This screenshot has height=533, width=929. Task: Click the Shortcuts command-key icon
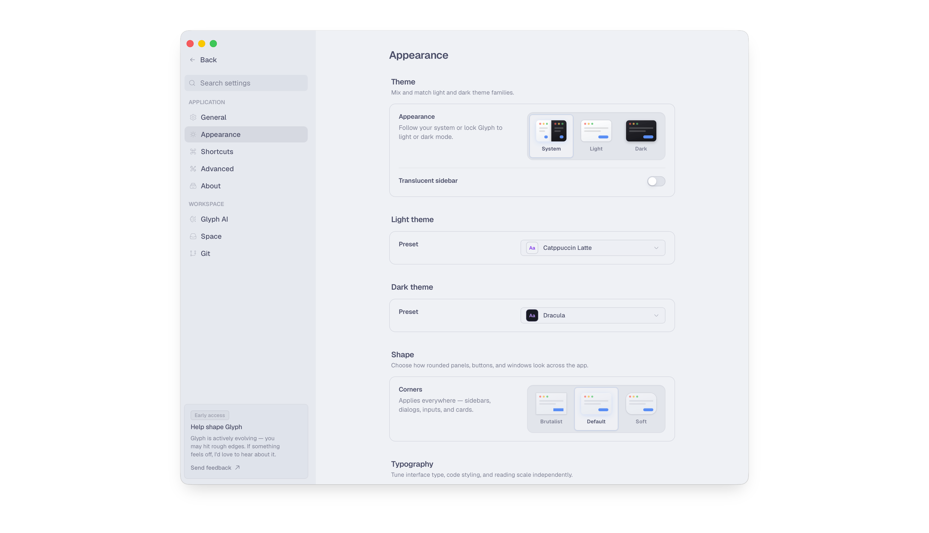pyautogui.click(x=193, y=152)
